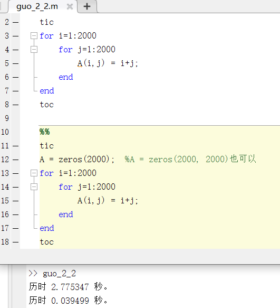The height and width of the screenshot is (308, 280).
Task: Click the end keyword on line 7
Action: (x=47, y=91)
